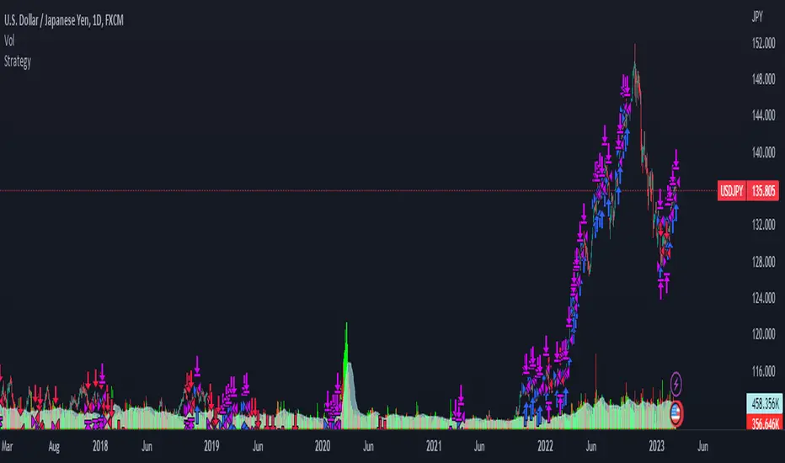Image resolution: width=785 pixels, height=463 pixels.
Task: Click the 140.000 price axis label
Action: tap(763, 152)
